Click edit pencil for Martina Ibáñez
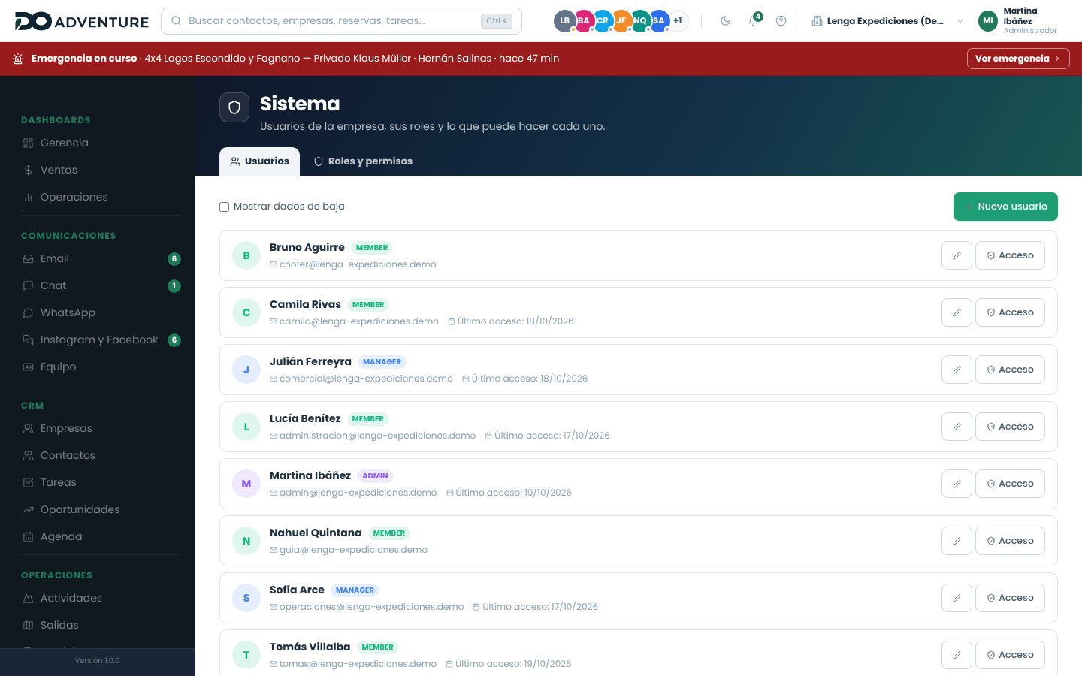This screenshot has height=676, width=1082. click(957, 484)
